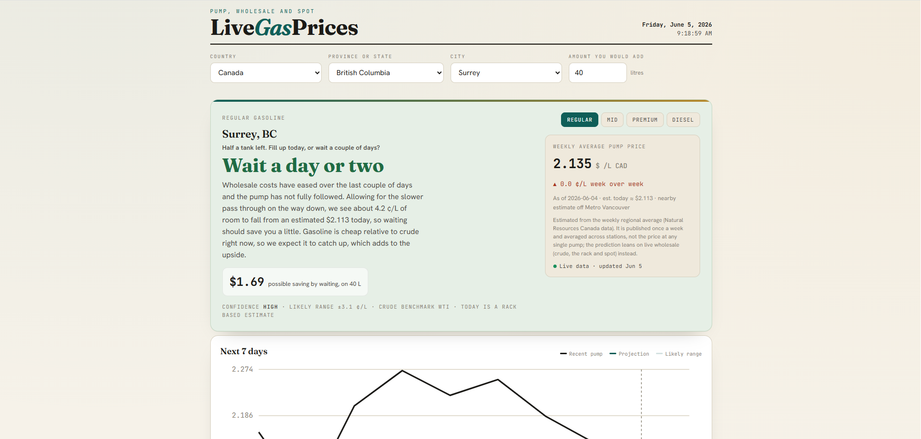Switch to the Premium fuel grade

(x=645, y=120)
